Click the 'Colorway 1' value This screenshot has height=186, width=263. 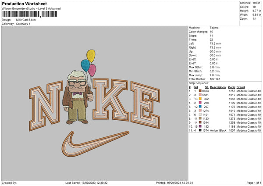[x=23, y=24]
